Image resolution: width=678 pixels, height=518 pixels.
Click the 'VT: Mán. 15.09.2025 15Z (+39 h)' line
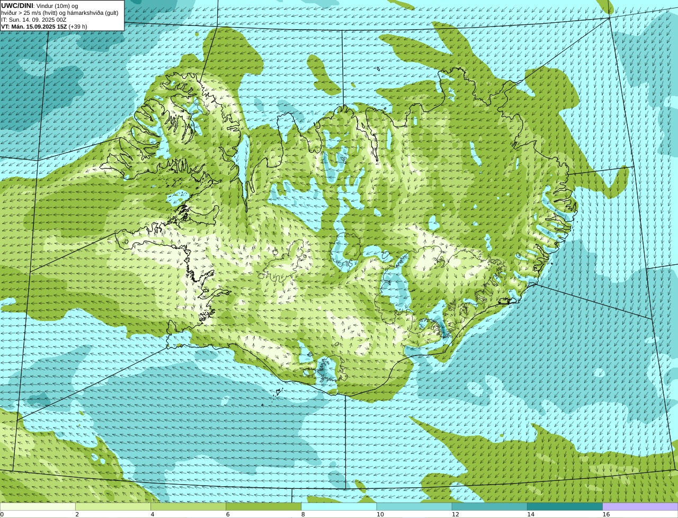(44, 26)
